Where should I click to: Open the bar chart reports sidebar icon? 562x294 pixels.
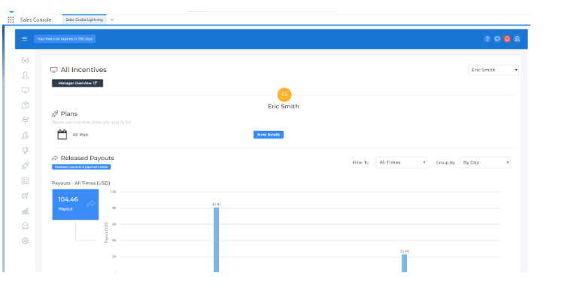pos(25,211)
